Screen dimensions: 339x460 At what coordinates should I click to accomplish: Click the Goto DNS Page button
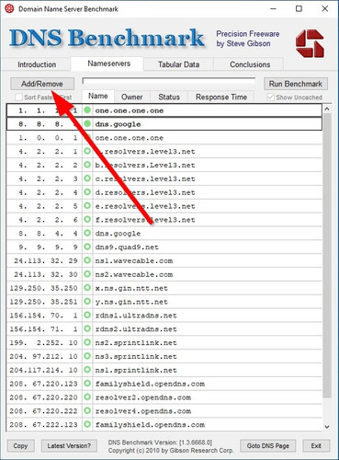(x=268, y=445)
